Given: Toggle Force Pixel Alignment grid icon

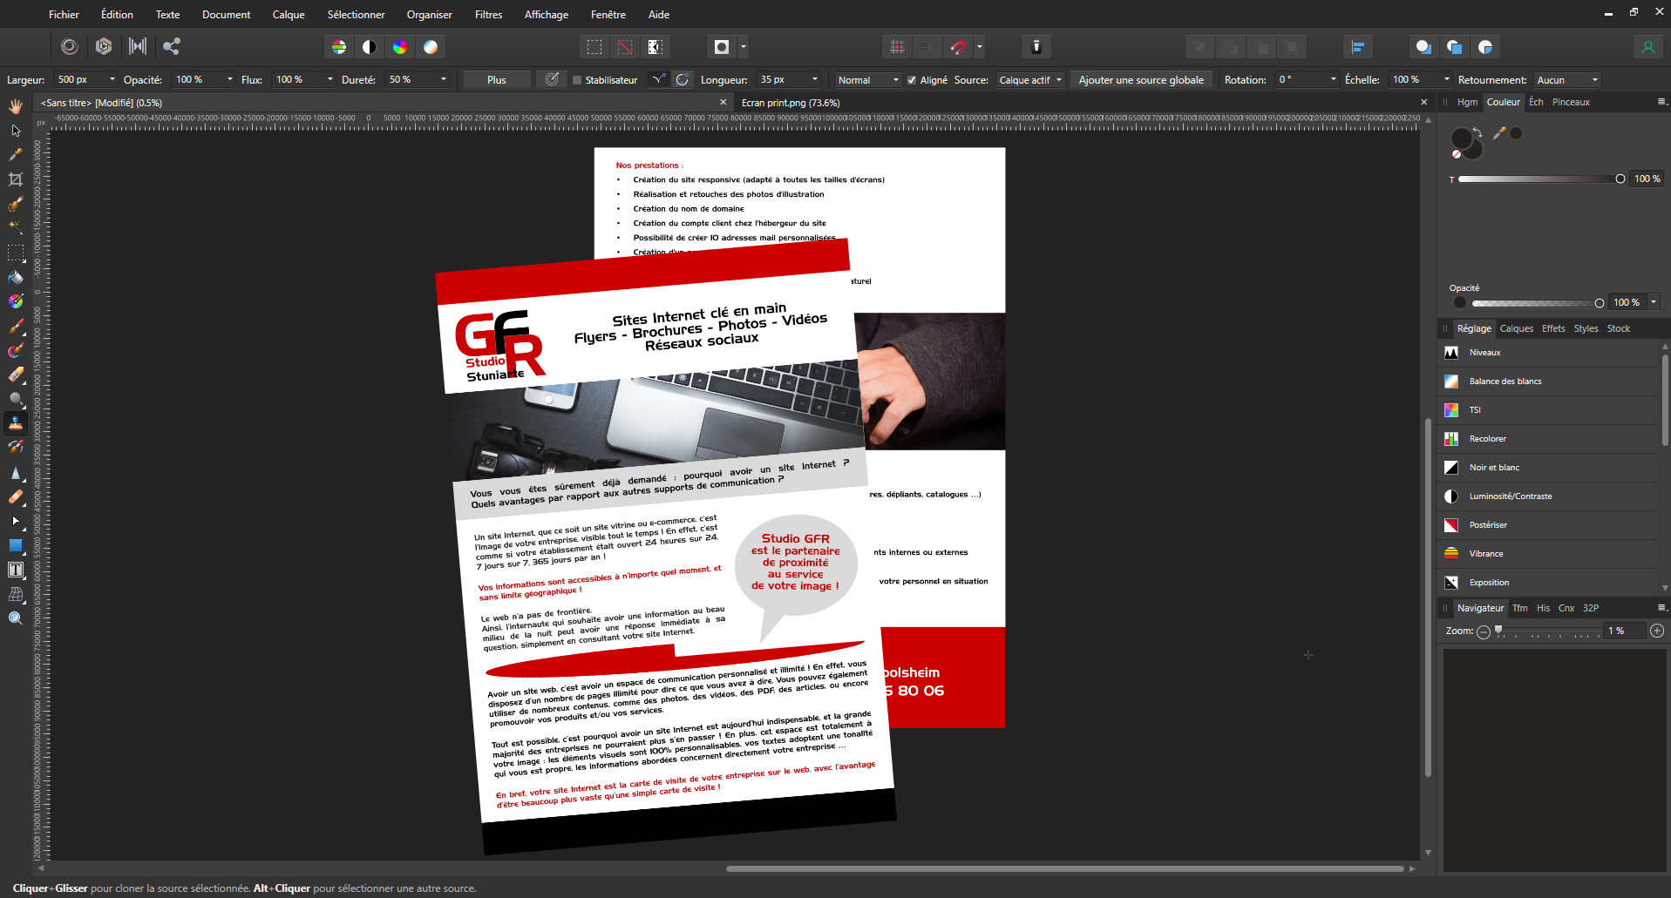Looking at the screenshot, I should click(897, 47).
